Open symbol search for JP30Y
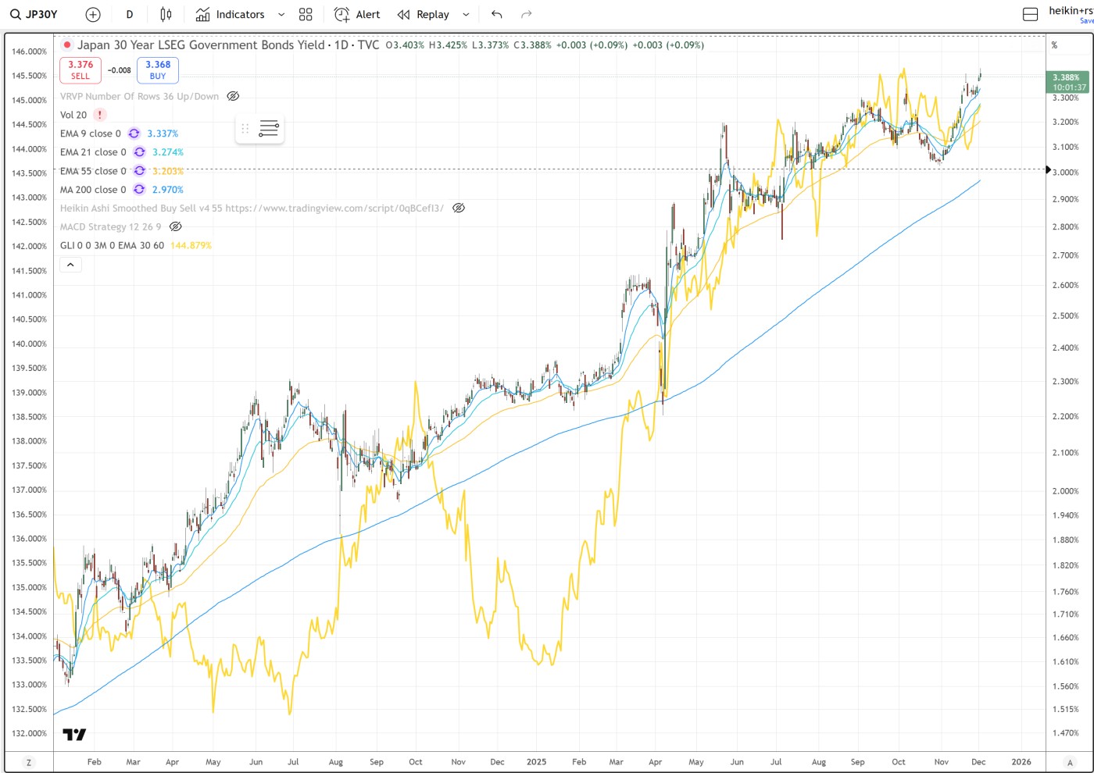 point(34,14)
